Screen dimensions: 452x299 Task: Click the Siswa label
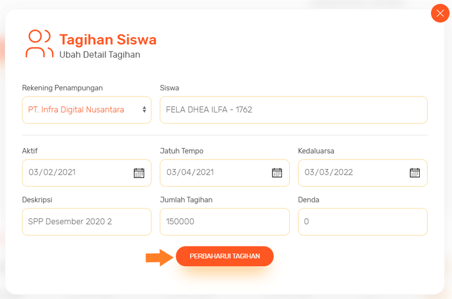click(x=169, y=88)
